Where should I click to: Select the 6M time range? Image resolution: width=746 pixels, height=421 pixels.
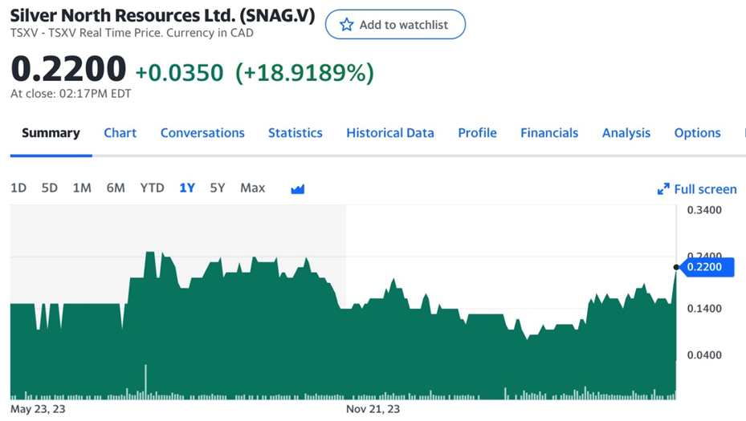(116, 188)
